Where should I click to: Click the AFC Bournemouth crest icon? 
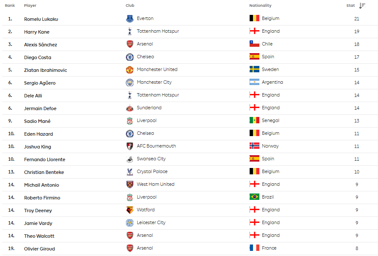pos(130,146)
